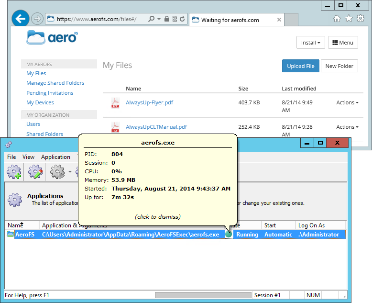Image resolution: width=372 pixels, height=303 pixels.
Task: Open the Application menu in AlwaysUp
Action: click(55, 157)
